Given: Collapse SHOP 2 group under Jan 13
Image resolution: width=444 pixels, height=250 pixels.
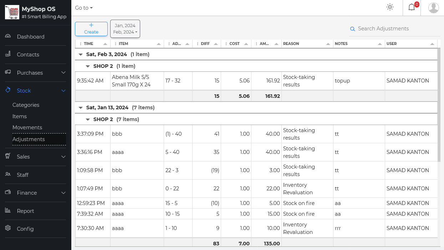Looking at the screenshot, I should tap(87, 119).
